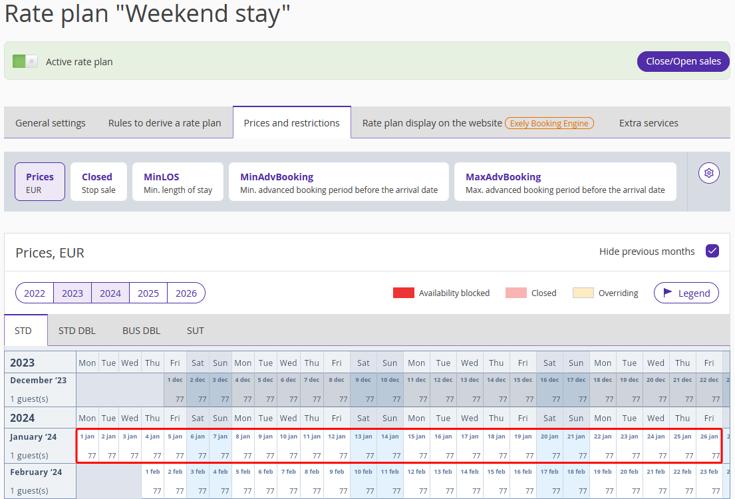The width and height of the screenshot is (735, 499).
Task: Click the flag icon in Legend
Action: pos(668,293)
